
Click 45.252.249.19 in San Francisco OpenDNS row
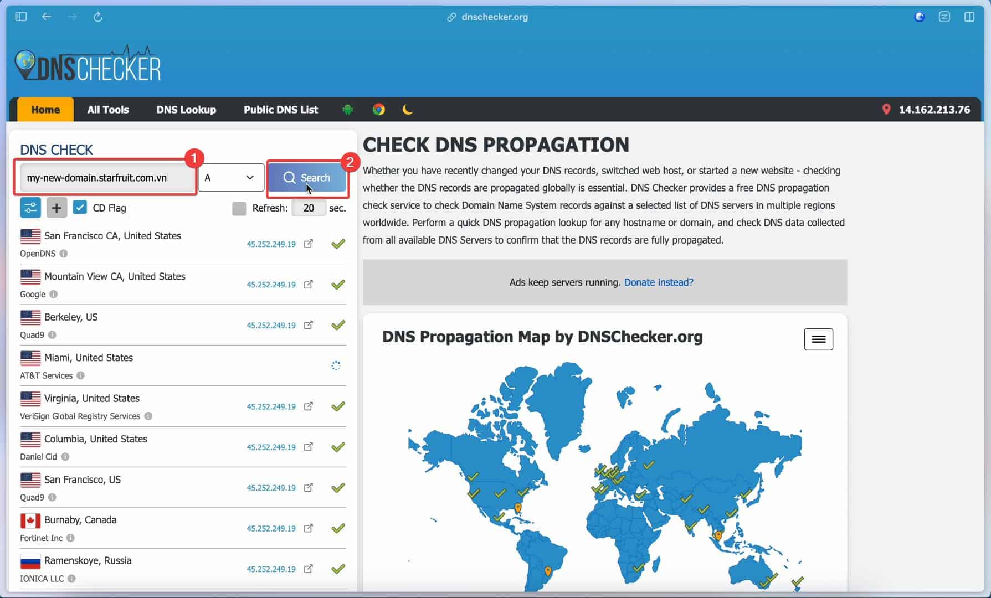[x=271, y=244]
